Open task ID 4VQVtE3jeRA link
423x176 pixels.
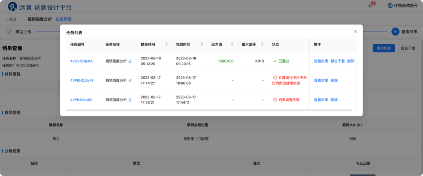[x=81, y=61]
